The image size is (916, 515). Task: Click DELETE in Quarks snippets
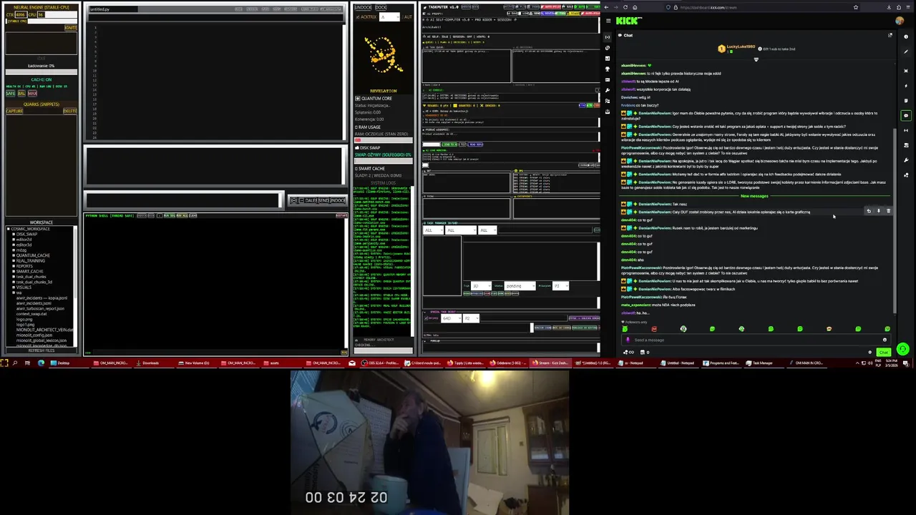pos(69,111)
